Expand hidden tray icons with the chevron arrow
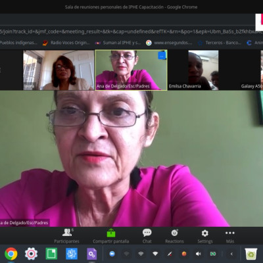Image resolution: width=263 pixels, height=263 pixels. coord(231,254)
